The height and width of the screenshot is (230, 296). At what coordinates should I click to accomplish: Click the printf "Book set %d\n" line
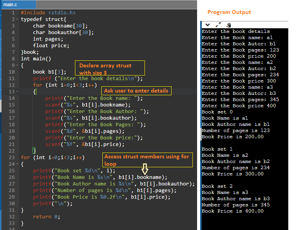point(74,171)
